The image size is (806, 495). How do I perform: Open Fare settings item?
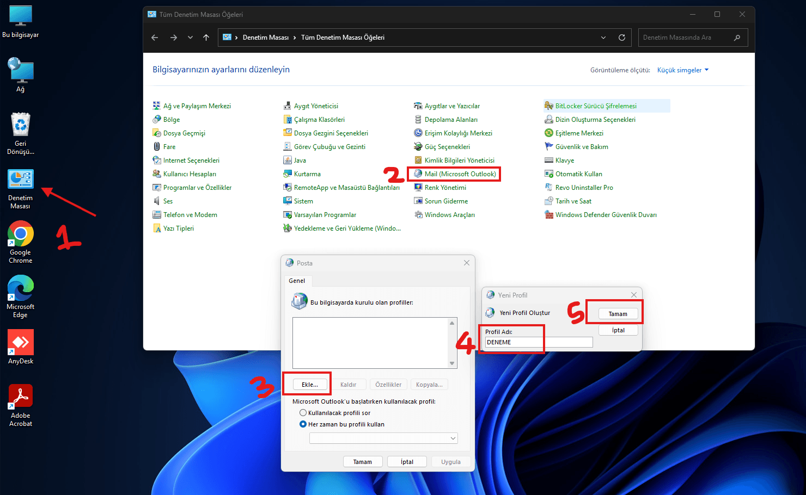click(x=164, y=147)
